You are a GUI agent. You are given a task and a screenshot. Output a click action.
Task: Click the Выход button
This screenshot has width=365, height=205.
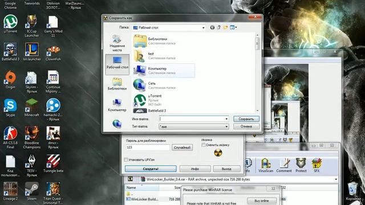226,169
